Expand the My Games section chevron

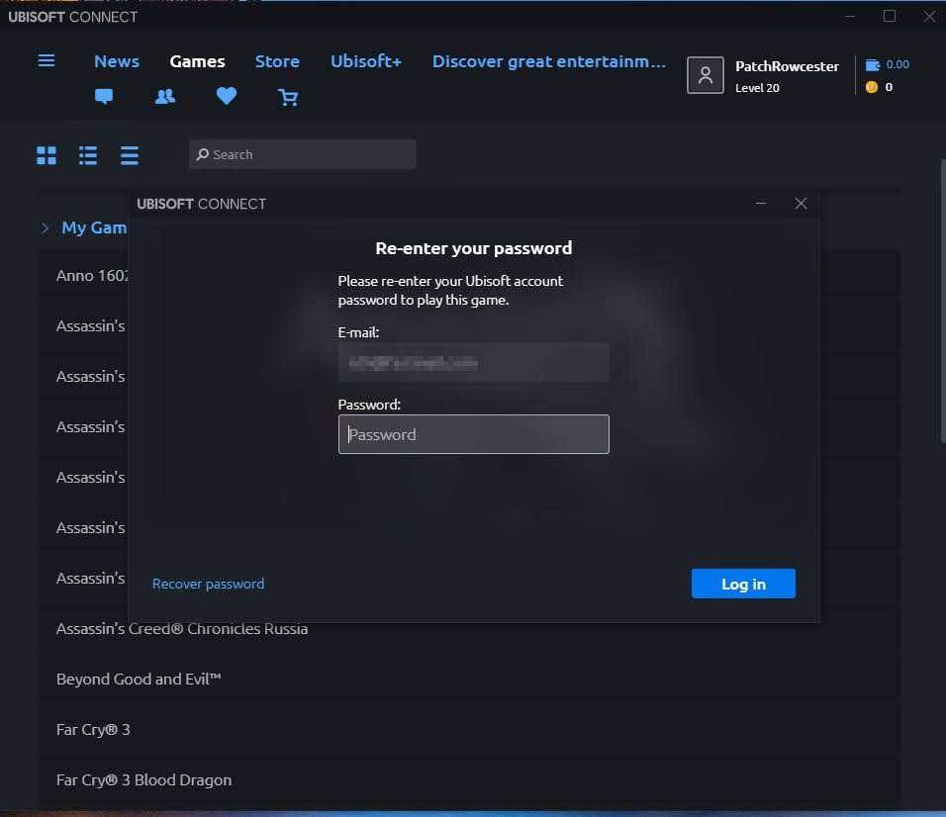pos(46,227)
